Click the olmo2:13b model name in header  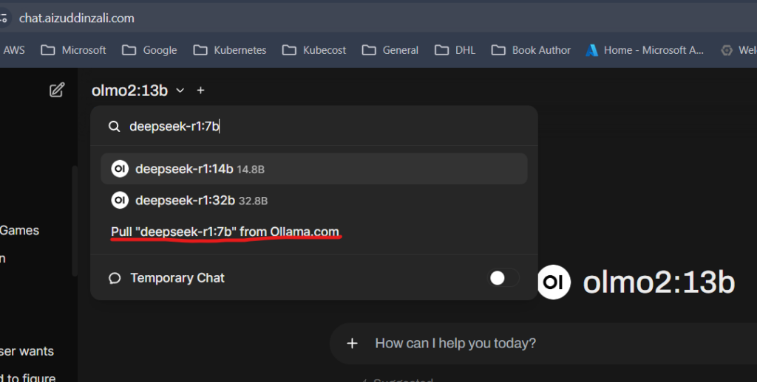pos(129,91)
